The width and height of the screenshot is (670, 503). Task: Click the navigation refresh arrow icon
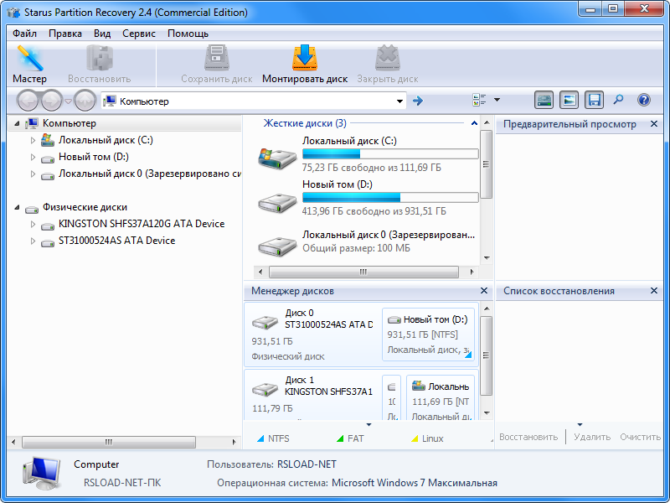417,100
